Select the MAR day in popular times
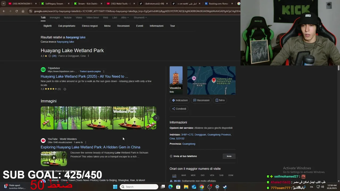The image size is (340, 191). (x=184, y=175)
